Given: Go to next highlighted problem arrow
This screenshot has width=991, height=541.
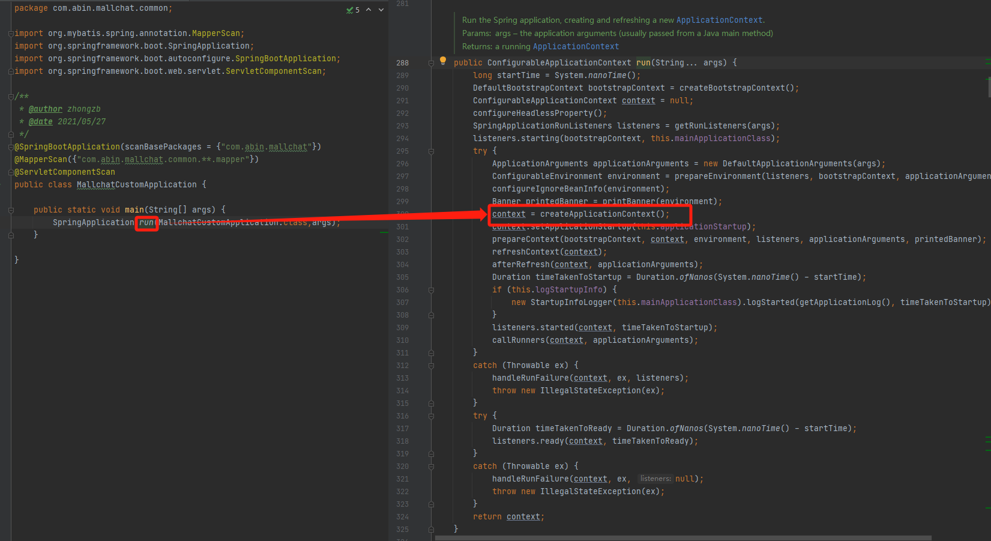Looking at the screenshot, I should 381,10.
